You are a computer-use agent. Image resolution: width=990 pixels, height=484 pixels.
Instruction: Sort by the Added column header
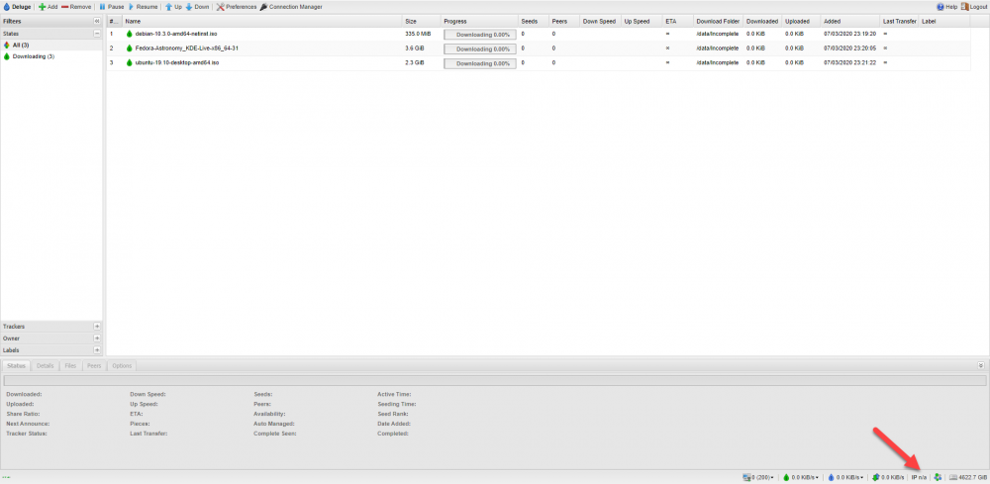[851, 22]
